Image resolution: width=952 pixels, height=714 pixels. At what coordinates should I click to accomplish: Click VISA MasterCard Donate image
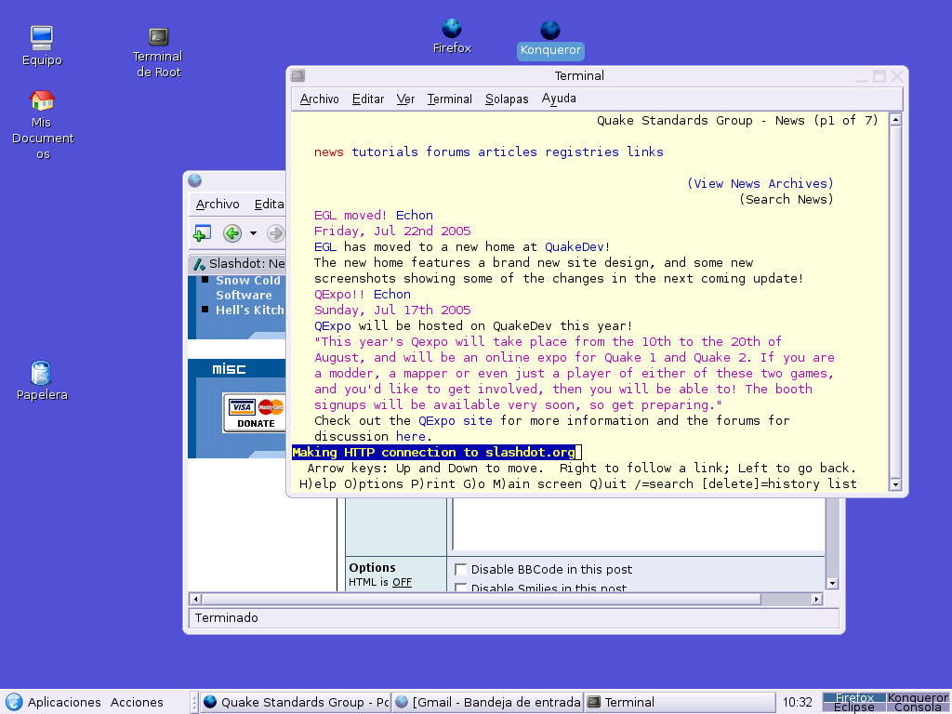point(255,412)
